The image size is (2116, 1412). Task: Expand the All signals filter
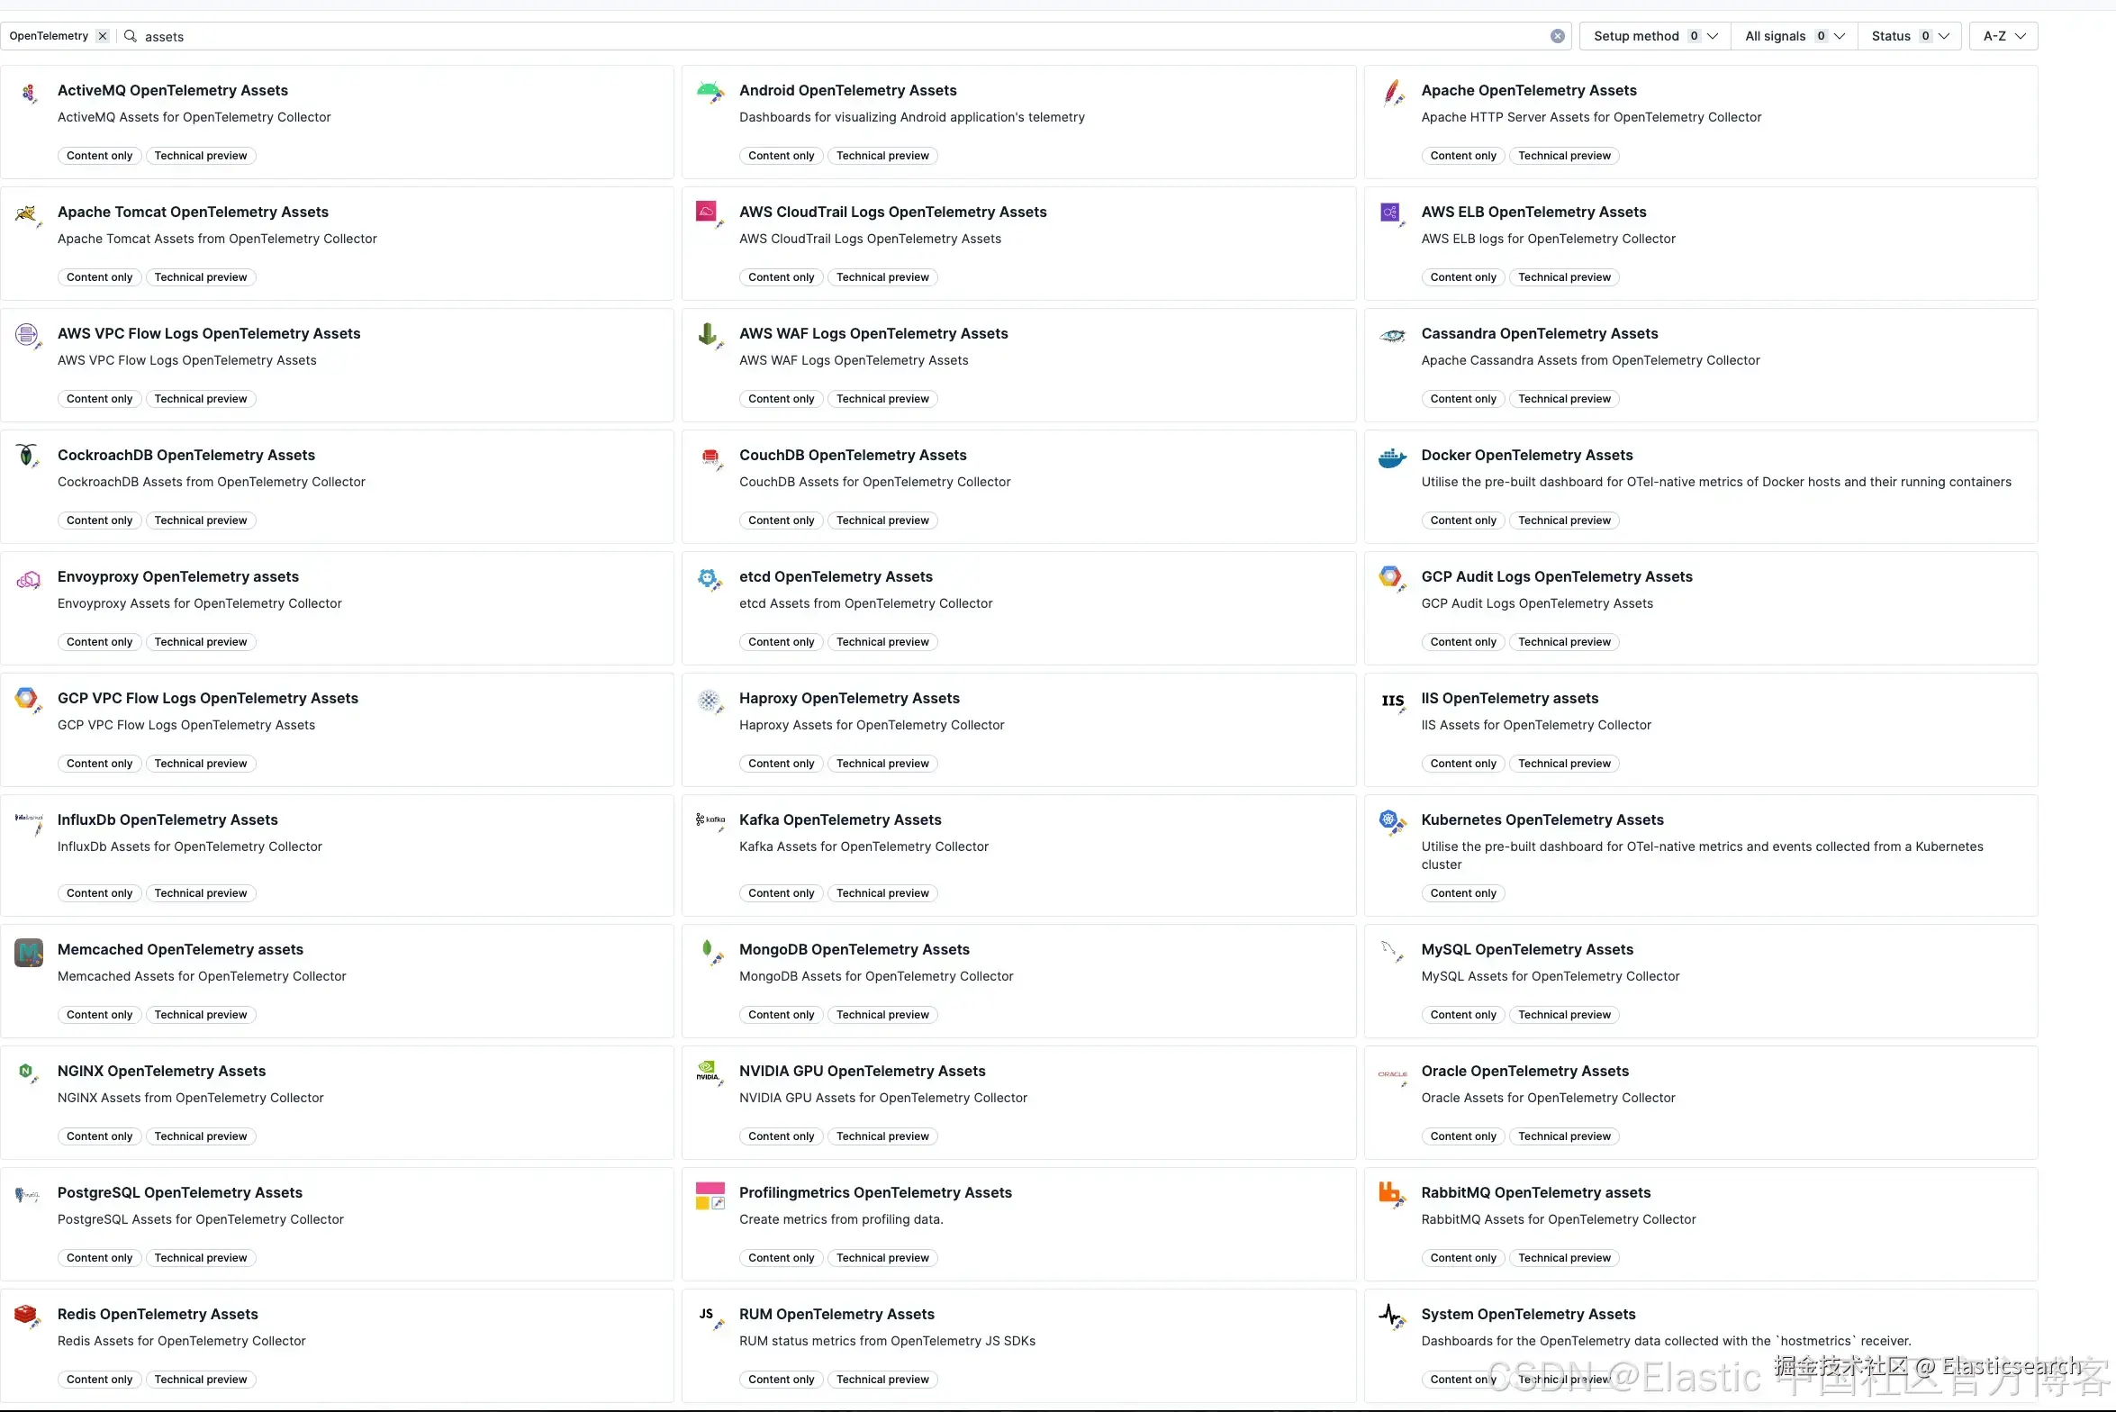tap(1794, 36)
